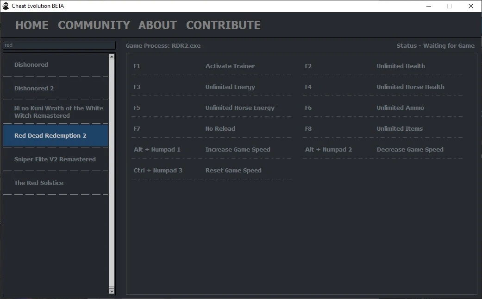Click the Cheat Evolution app icon in title bar
Screen dimensions: 482x299
coord(6,6)
